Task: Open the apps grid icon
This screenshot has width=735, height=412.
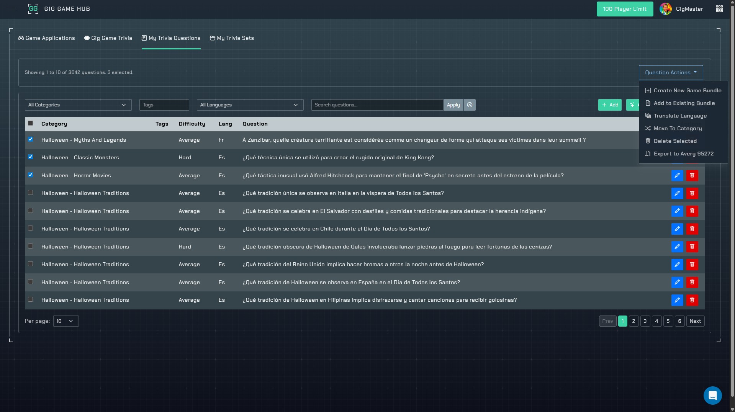Action: click(x=719, y=9)
